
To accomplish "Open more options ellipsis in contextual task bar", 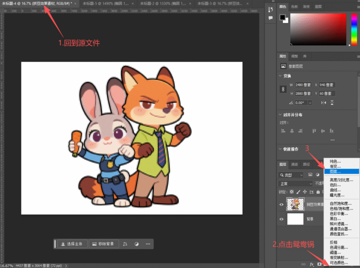I will (x=148, y=244).
